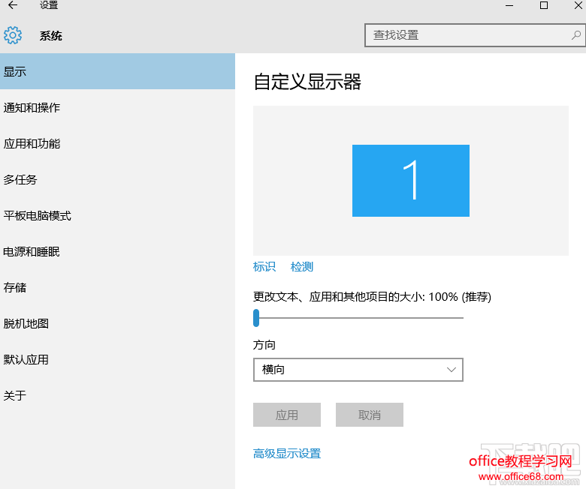586x489 pixels.
Task: Maximize the Settings window
Action: 544,5
